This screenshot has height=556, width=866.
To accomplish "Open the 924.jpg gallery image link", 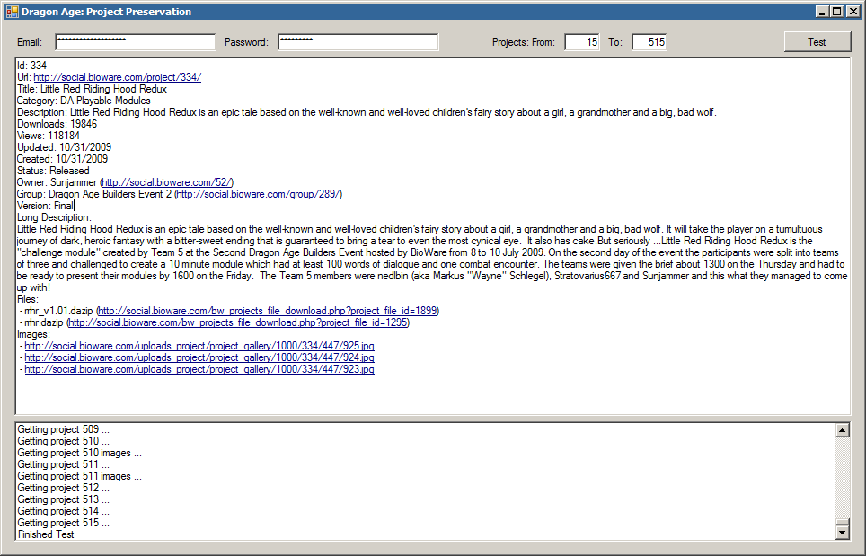I will pyautogui.click(x=199, y=357).
